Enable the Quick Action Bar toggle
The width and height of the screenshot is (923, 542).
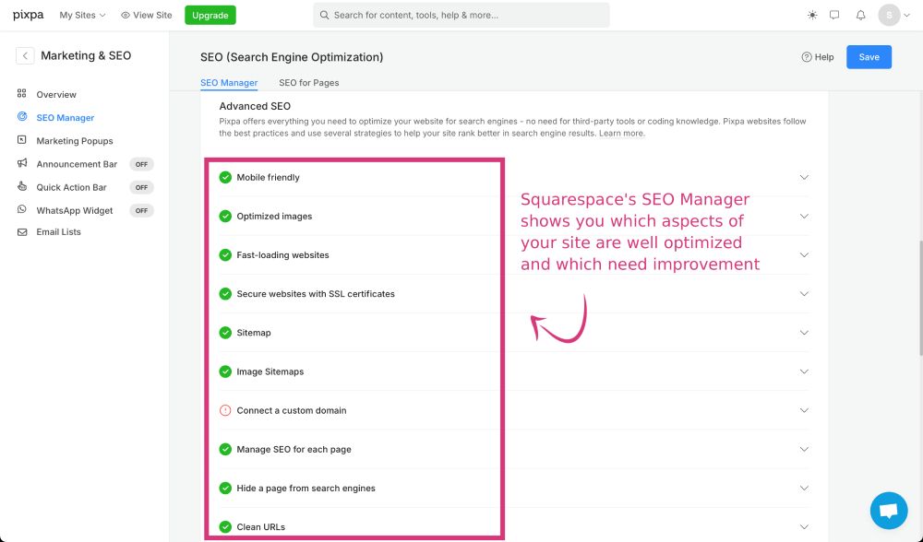[141, 187]
